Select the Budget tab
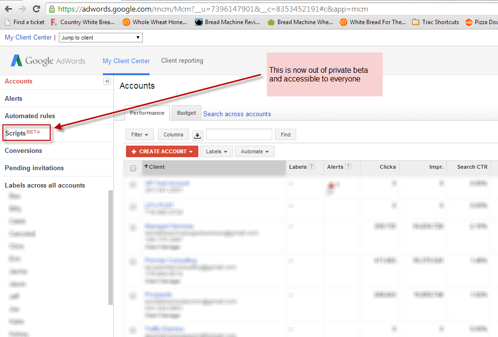Screen dimensions: 498x337 click(186, 113)
